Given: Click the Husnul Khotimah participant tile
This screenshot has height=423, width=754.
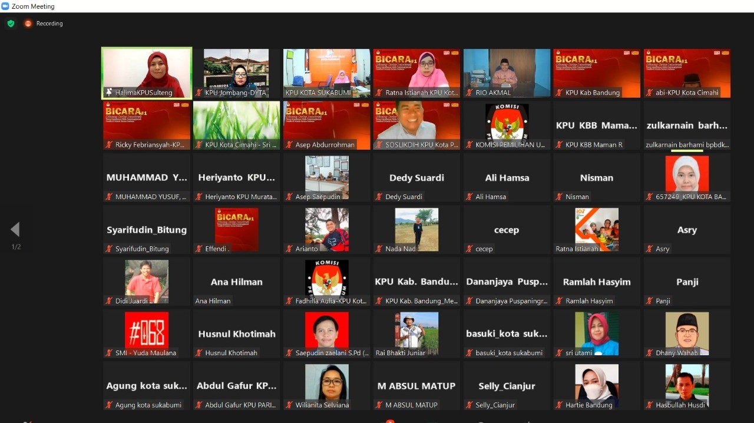Looking at the screenshot, I should (237, 334).
